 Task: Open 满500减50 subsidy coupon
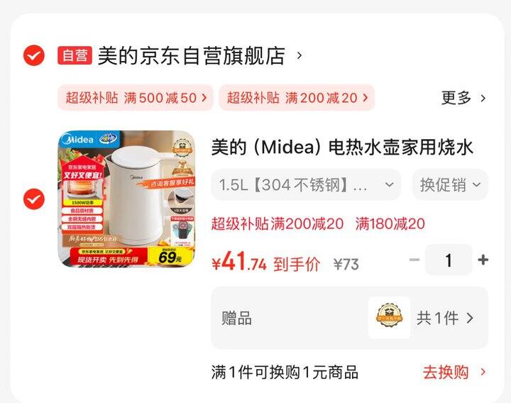coord(136,97)
